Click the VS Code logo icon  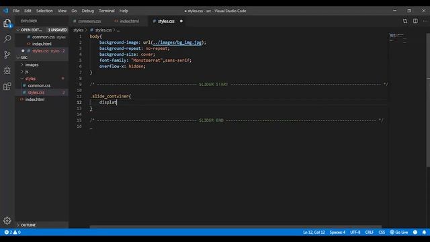pyautogui.click(x=6, y=11)
